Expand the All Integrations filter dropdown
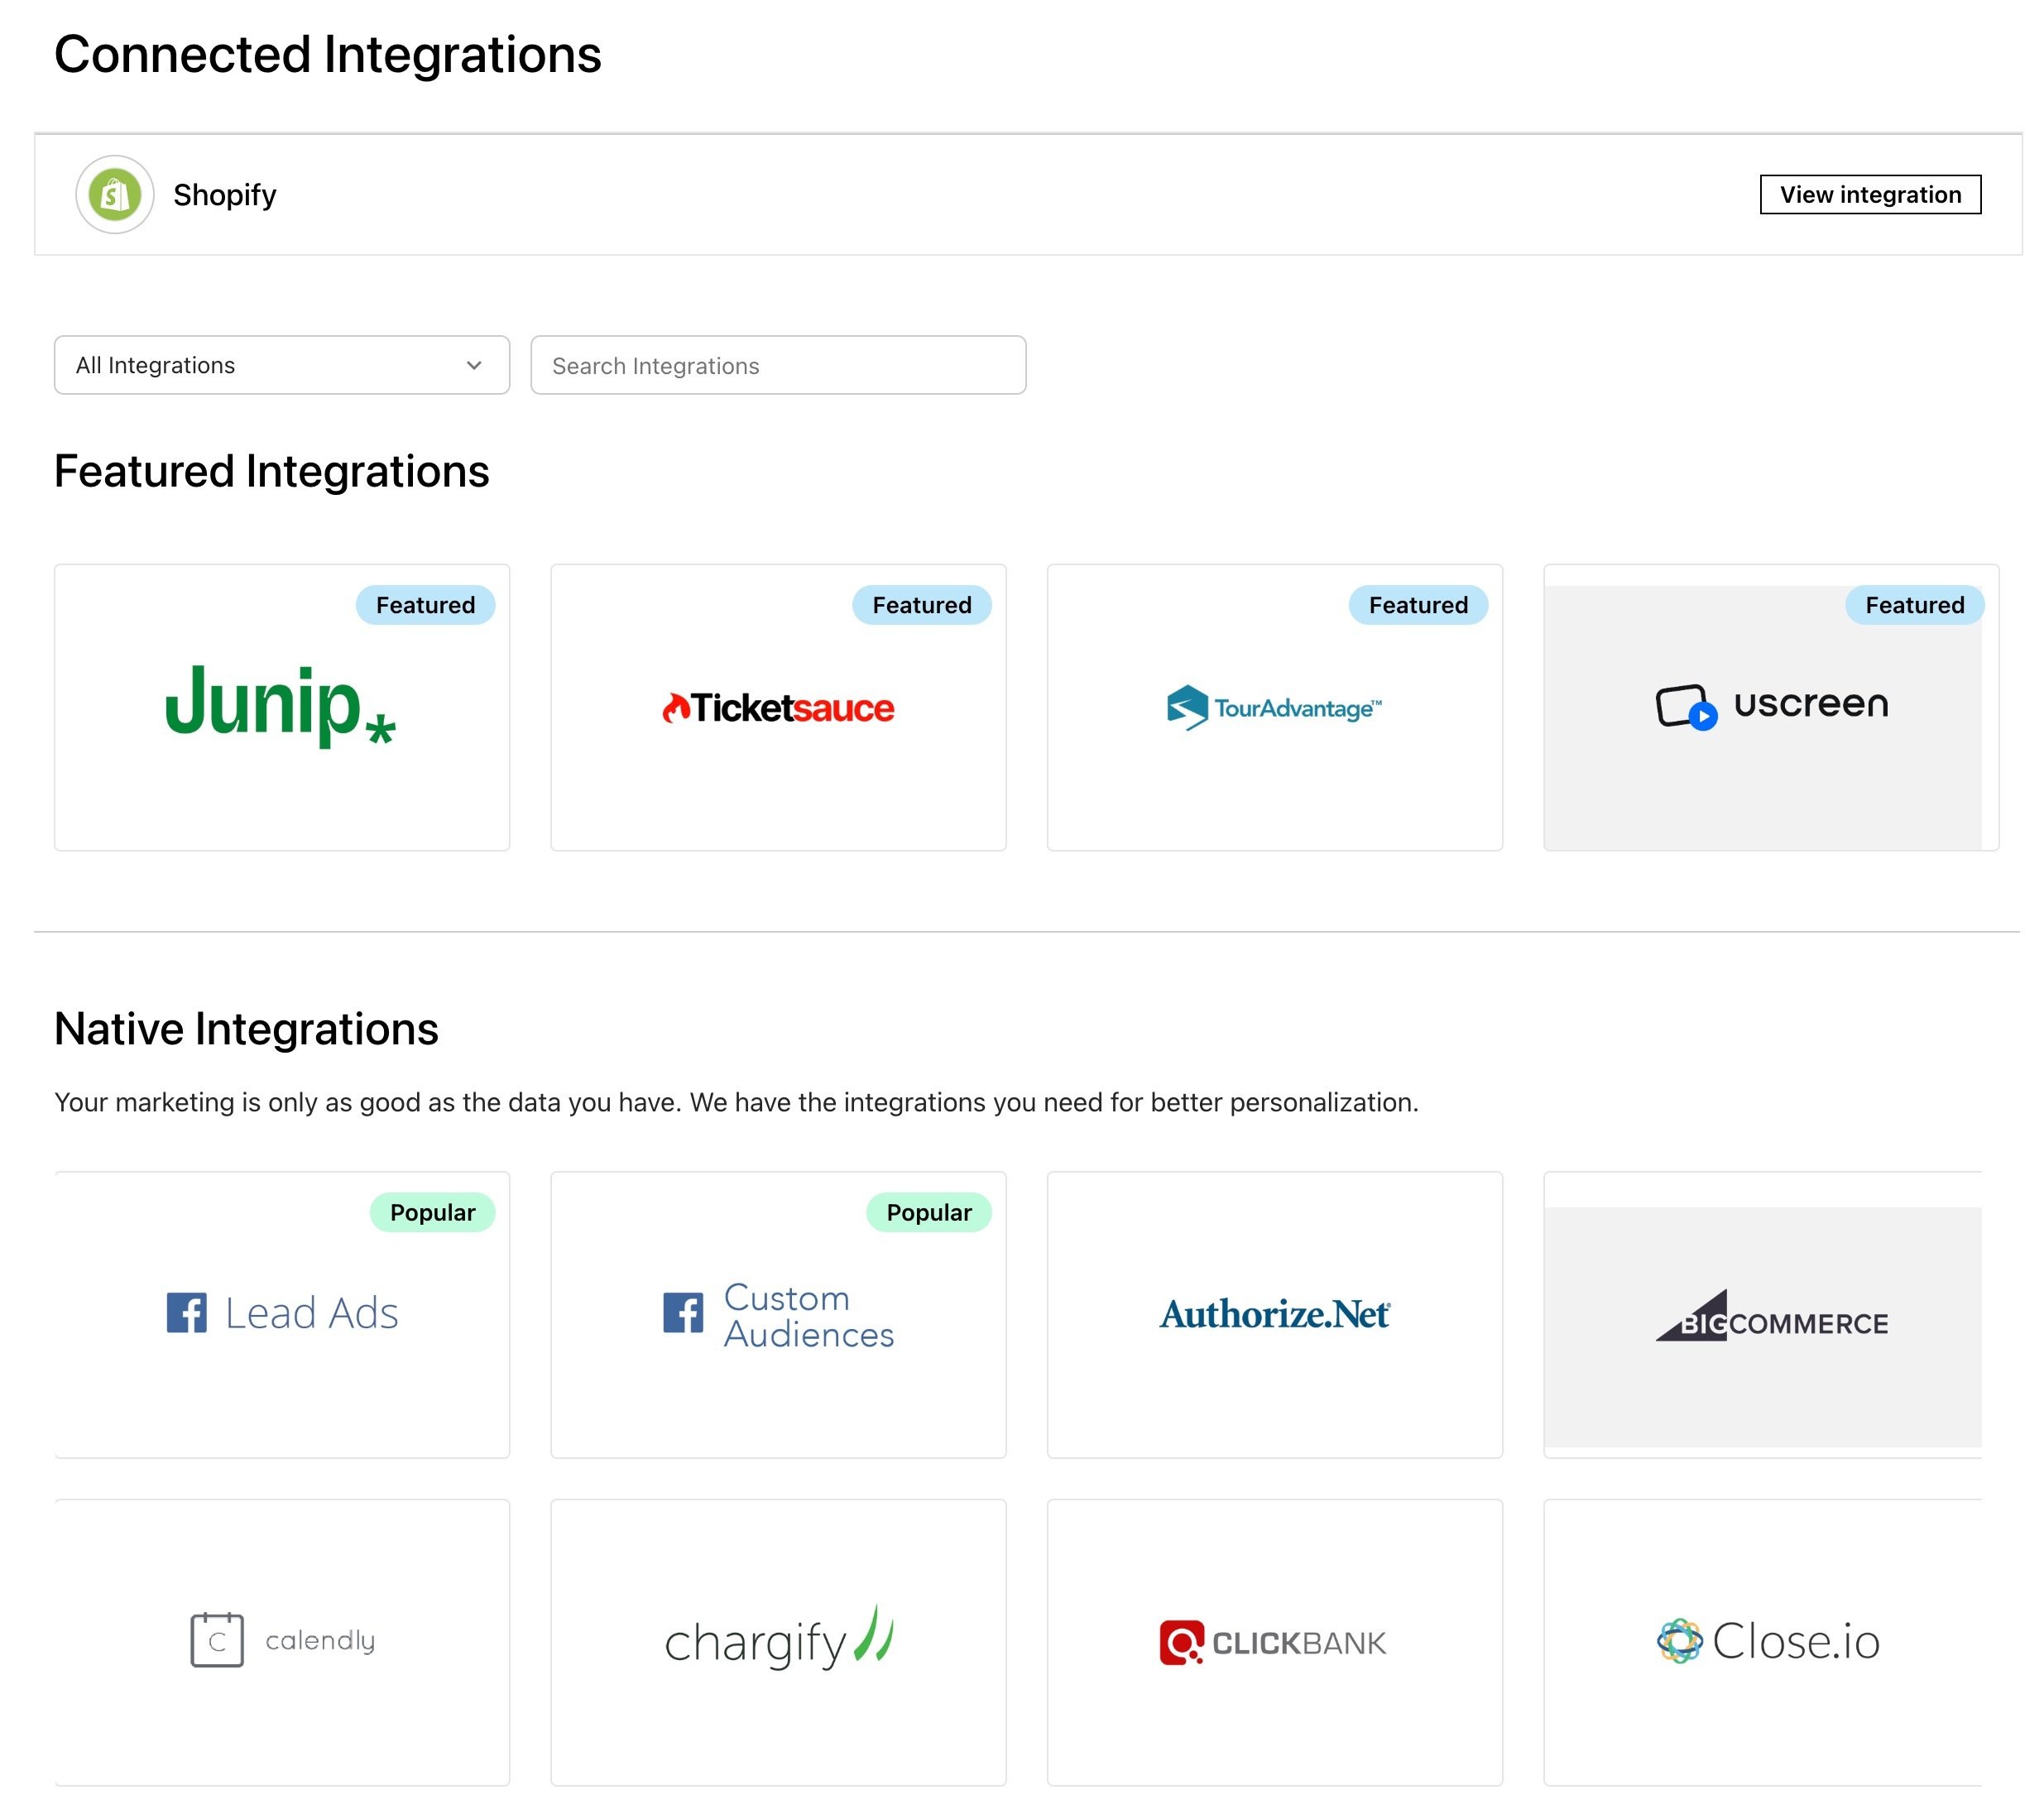Viewport: 2044px width, 1814px height. (281, 365)
